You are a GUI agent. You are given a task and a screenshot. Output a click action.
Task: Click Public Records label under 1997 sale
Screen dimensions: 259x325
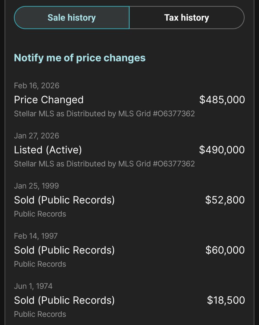[40, 264]
